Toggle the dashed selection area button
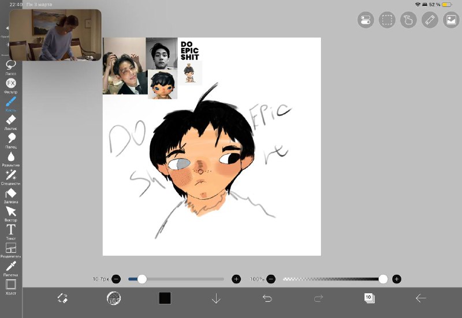This screenshot has width=462, height=318. pos(387,20)
